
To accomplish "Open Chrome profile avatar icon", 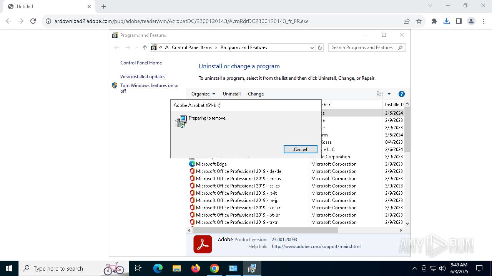I will [471, 21].
